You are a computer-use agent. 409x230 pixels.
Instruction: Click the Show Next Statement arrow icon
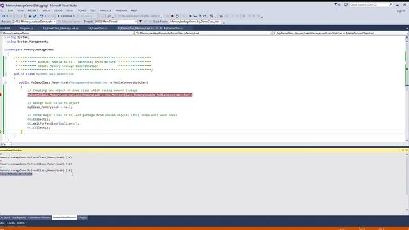(190, 16)
